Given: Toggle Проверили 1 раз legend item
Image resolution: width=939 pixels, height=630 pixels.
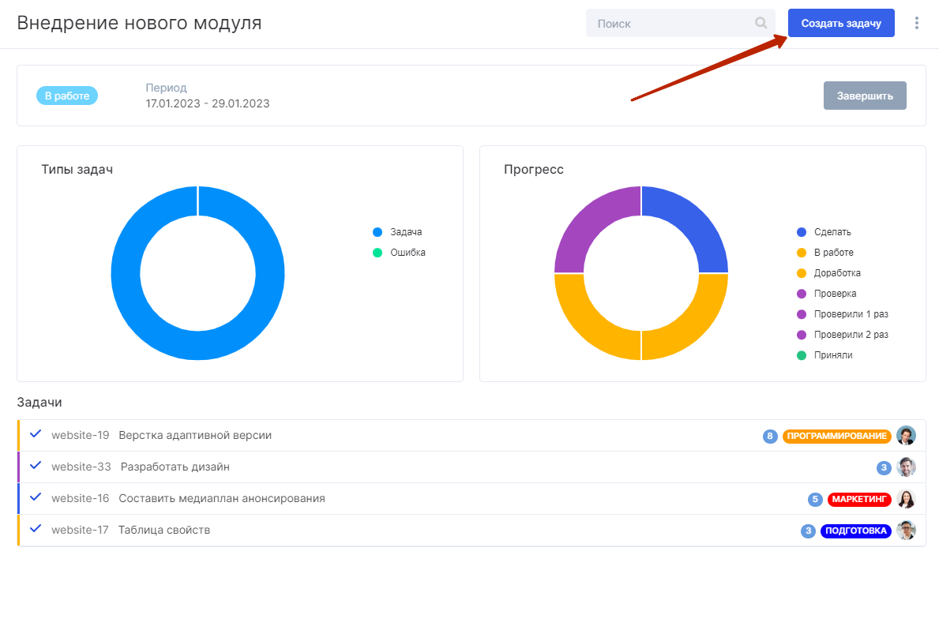Looking at the screenshot, I should 843,314.
